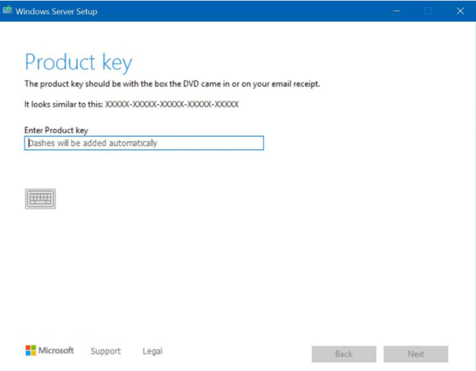Click the "It looks similar to this" text

click(63, 105)
